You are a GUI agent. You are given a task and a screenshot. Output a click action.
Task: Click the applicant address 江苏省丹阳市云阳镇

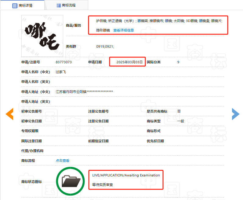(71, 91)
